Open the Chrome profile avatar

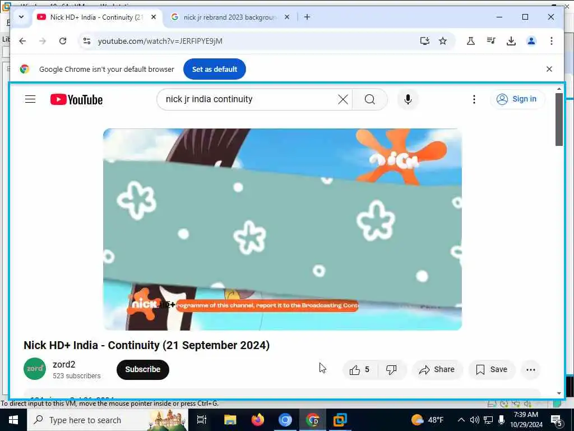531,41
